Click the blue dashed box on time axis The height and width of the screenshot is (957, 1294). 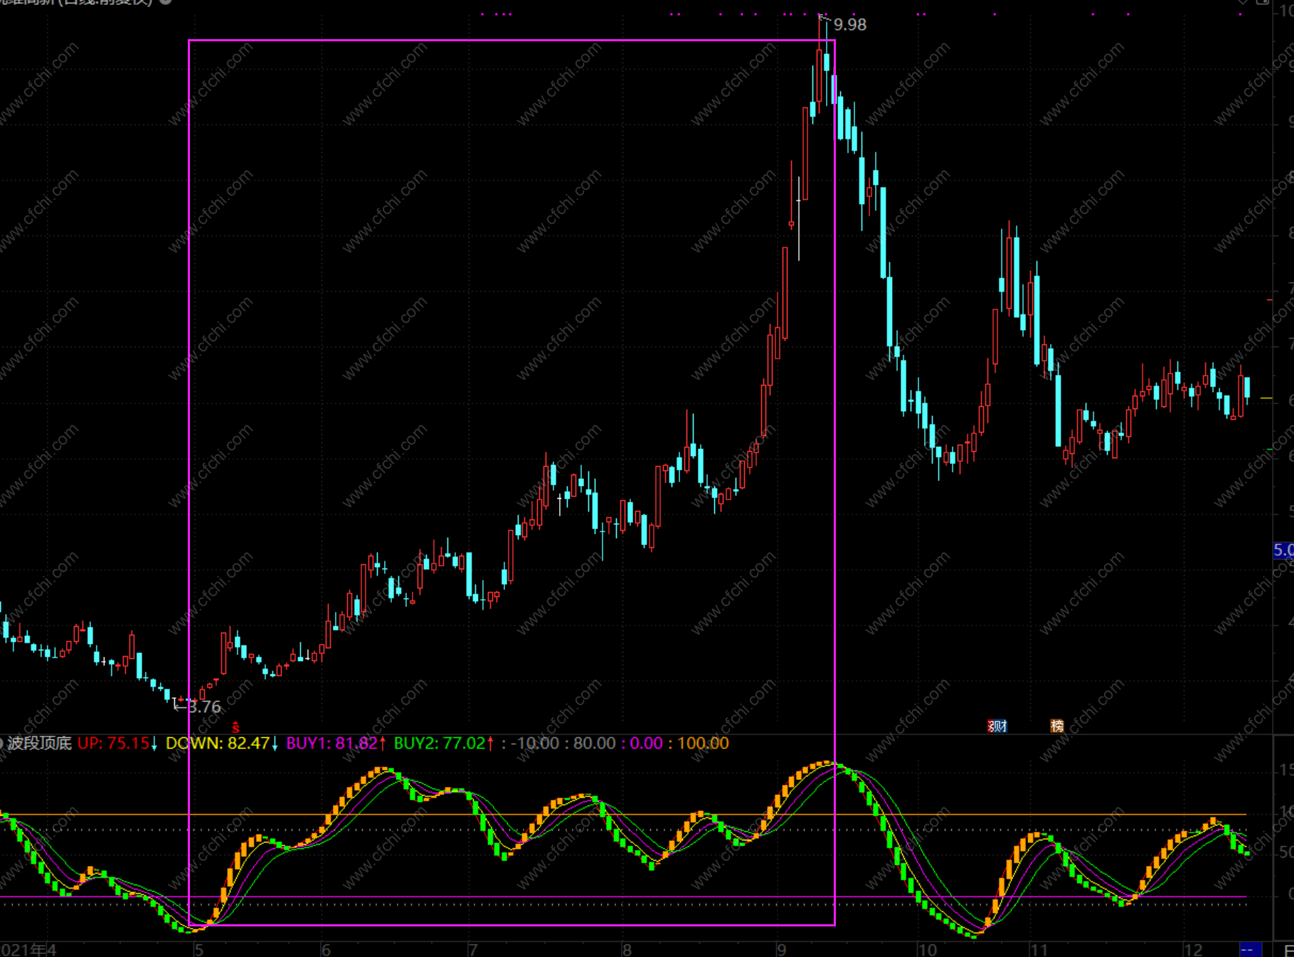tap(1250, 950)
